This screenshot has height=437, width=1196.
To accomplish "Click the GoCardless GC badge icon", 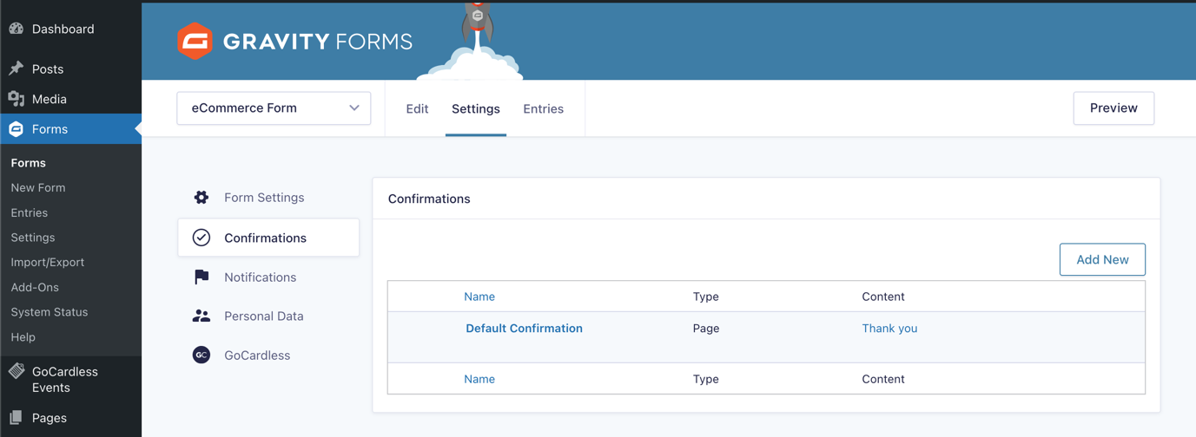I will pyautogui.click(x=202, y=355).
